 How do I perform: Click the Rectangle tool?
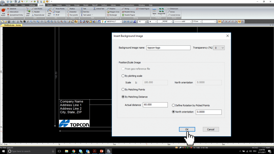pyautogui.click(x=113, y=15)
